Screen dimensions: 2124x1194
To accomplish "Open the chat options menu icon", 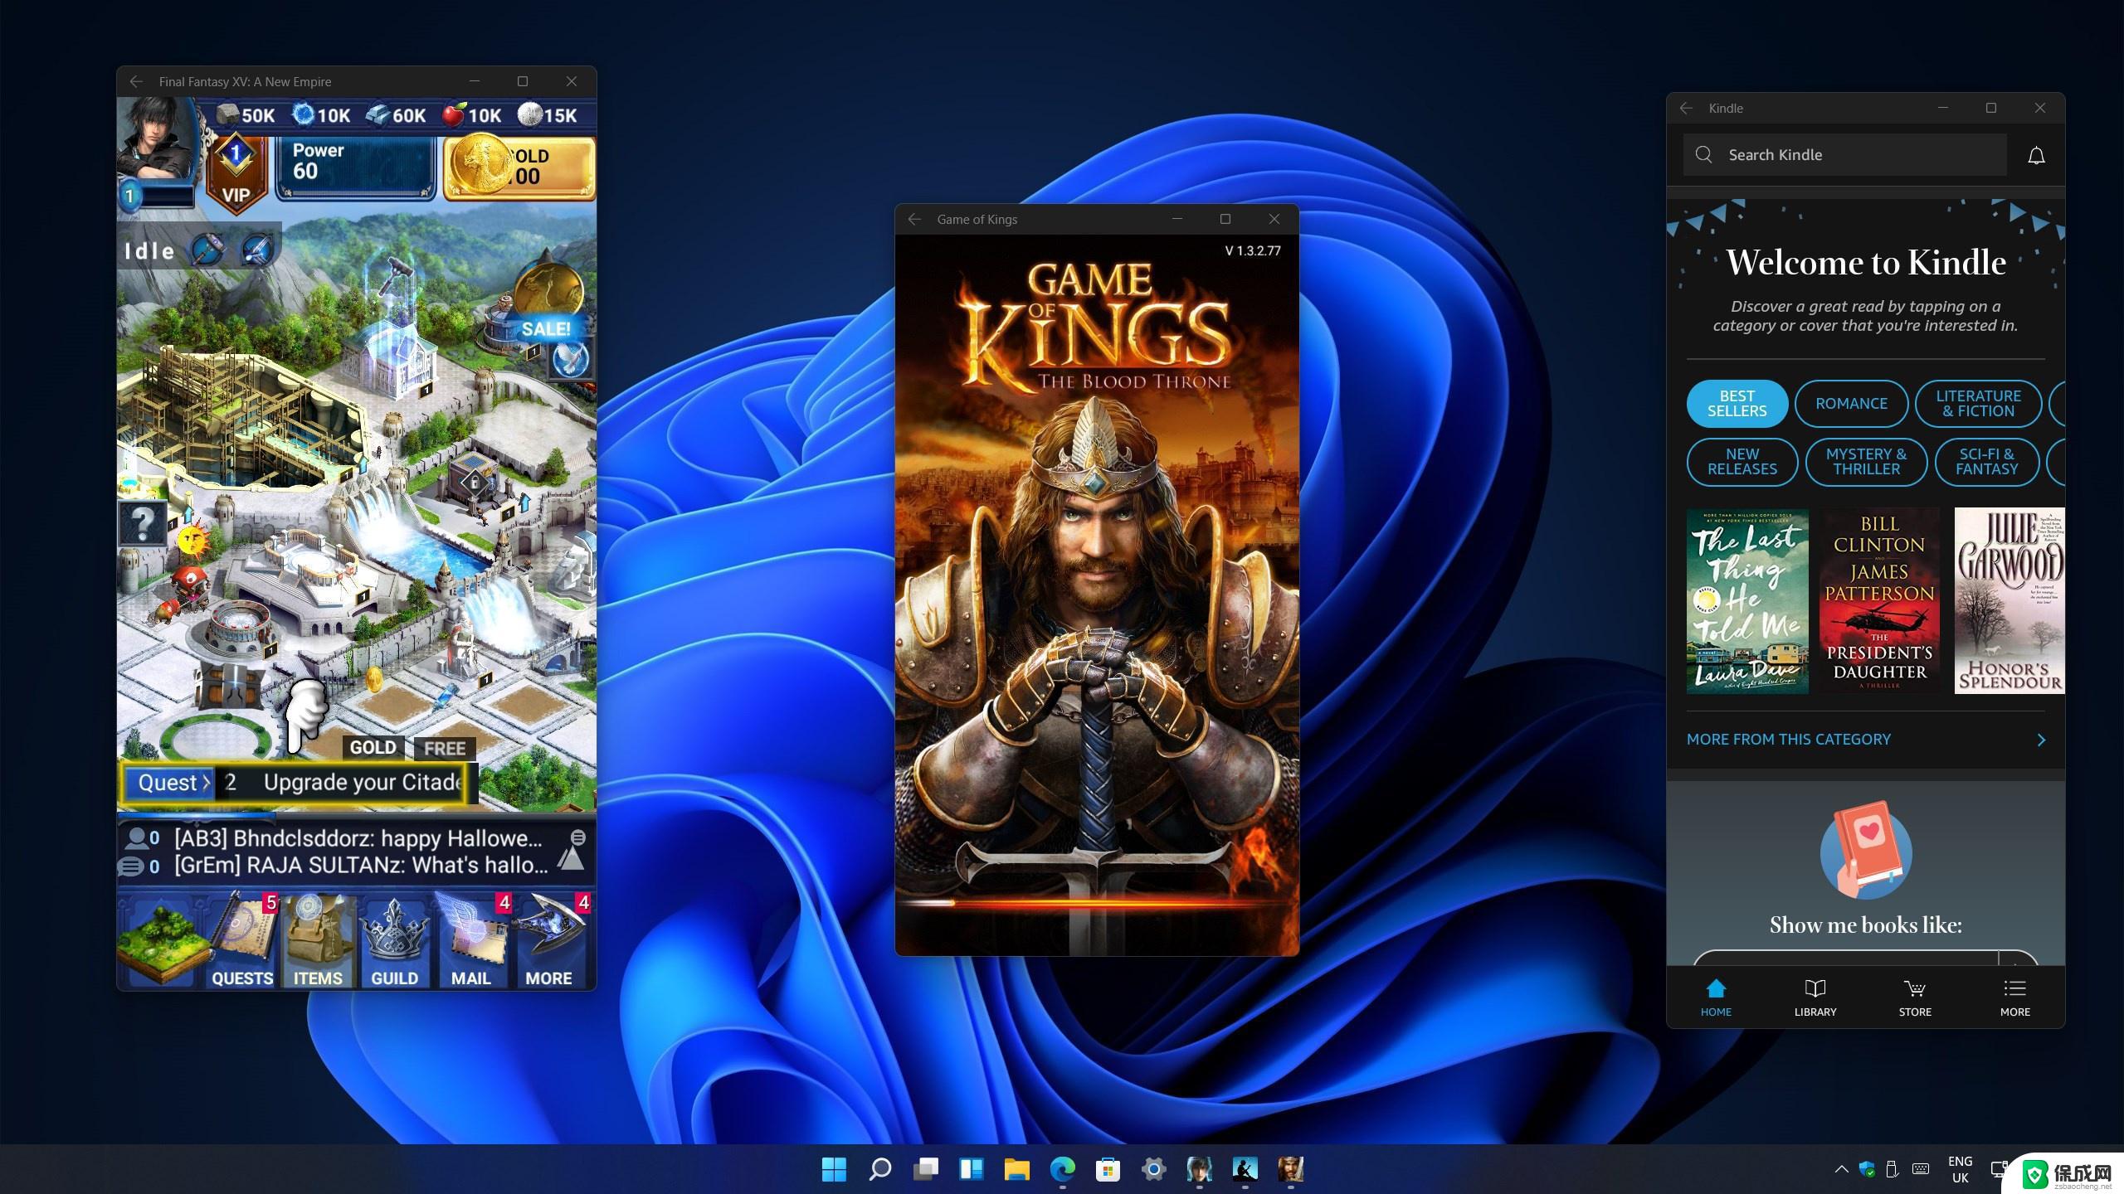I will [x=578, y=837].
